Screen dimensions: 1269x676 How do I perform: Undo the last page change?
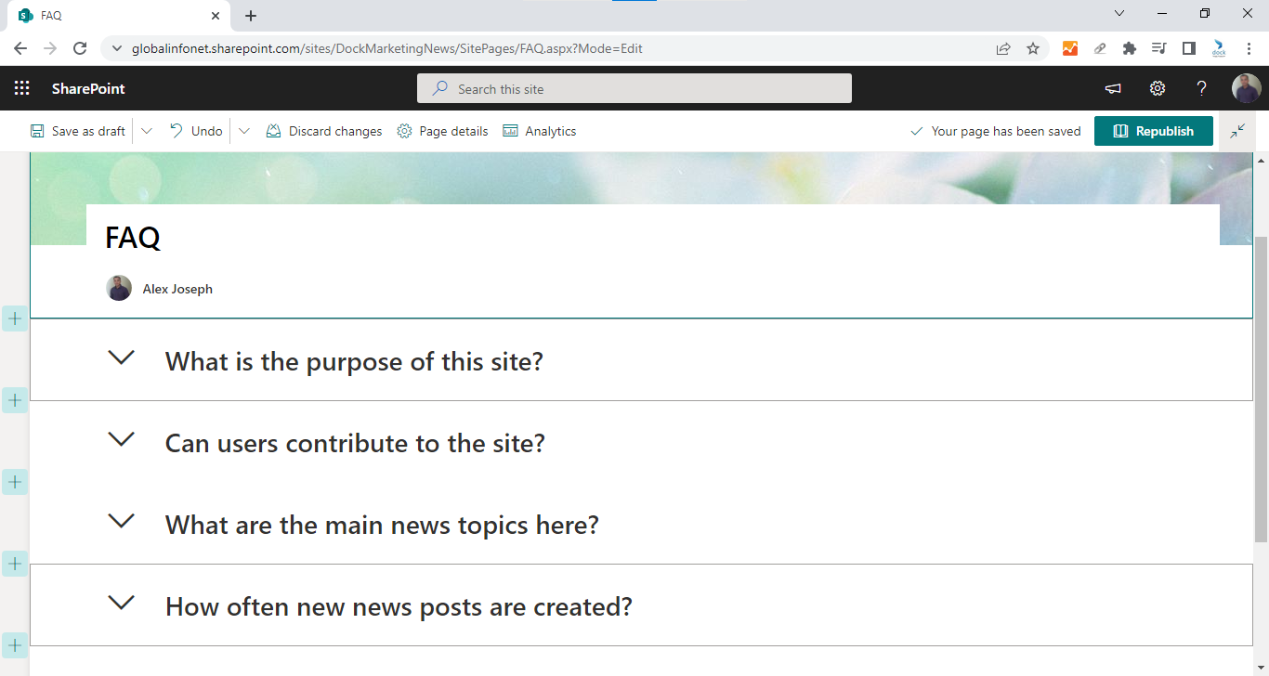click(195, 130)
